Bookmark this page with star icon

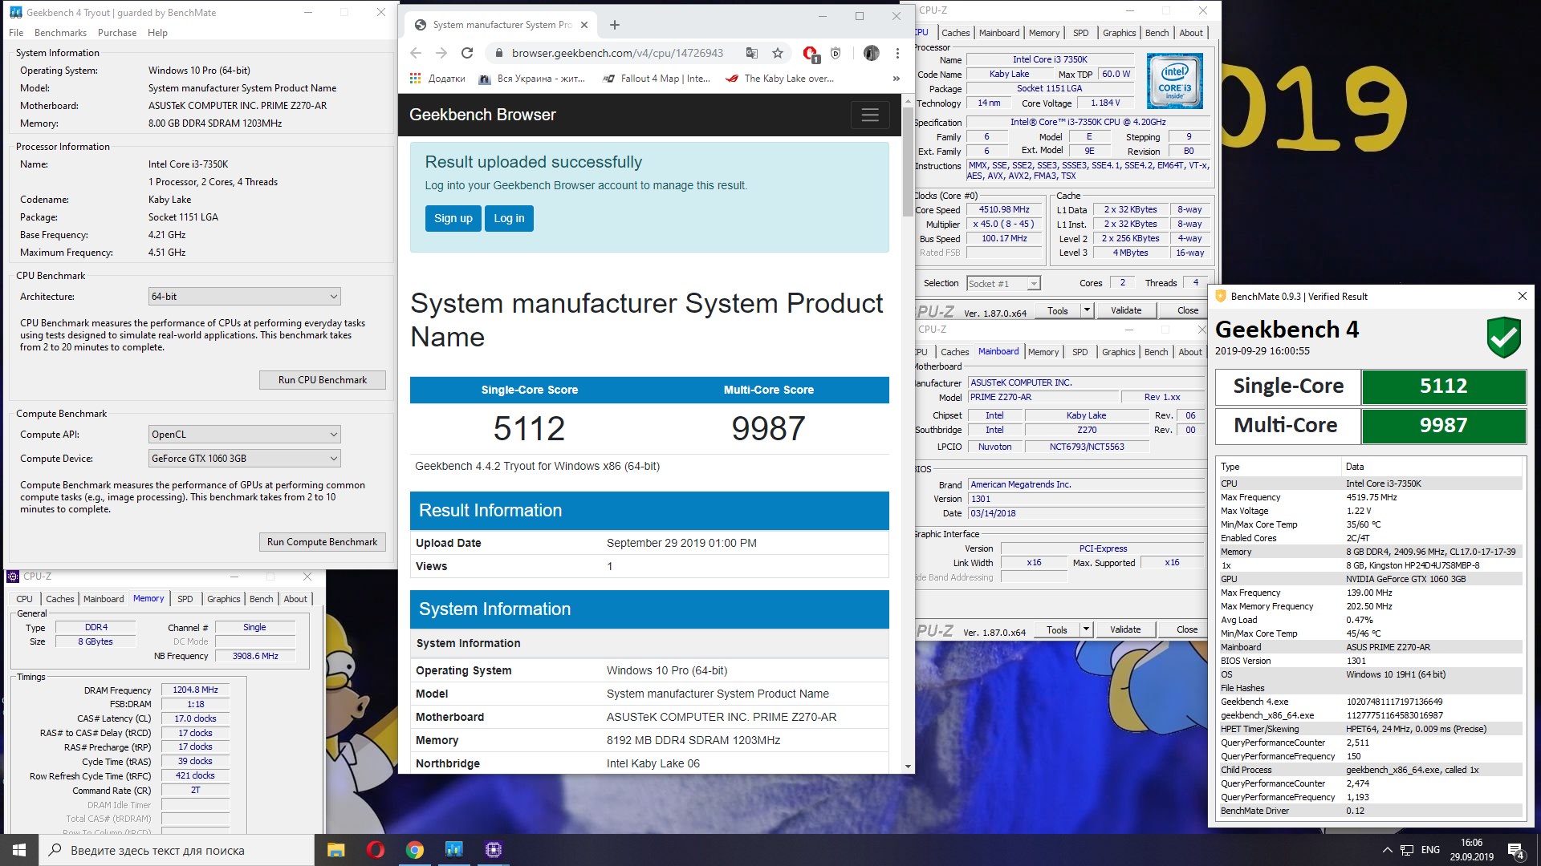(777, 53)
